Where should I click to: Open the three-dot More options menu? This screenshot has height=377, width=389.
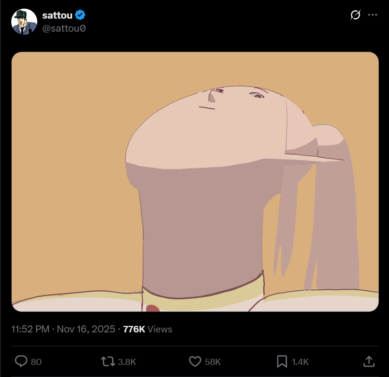[373, 15]
